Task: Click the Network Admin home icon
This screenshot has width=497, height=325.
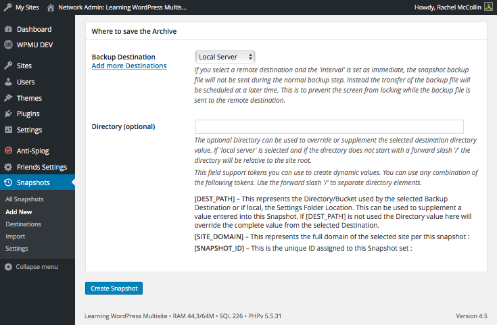Action: click(x=51, y=7)
